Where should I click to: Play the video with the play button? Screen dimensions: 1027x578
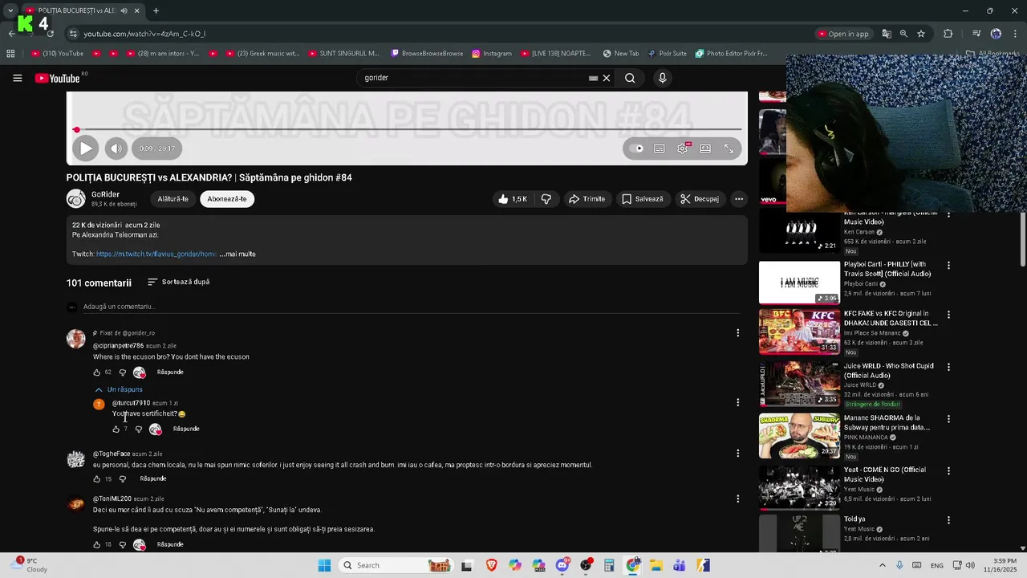[x=85, y=149]
